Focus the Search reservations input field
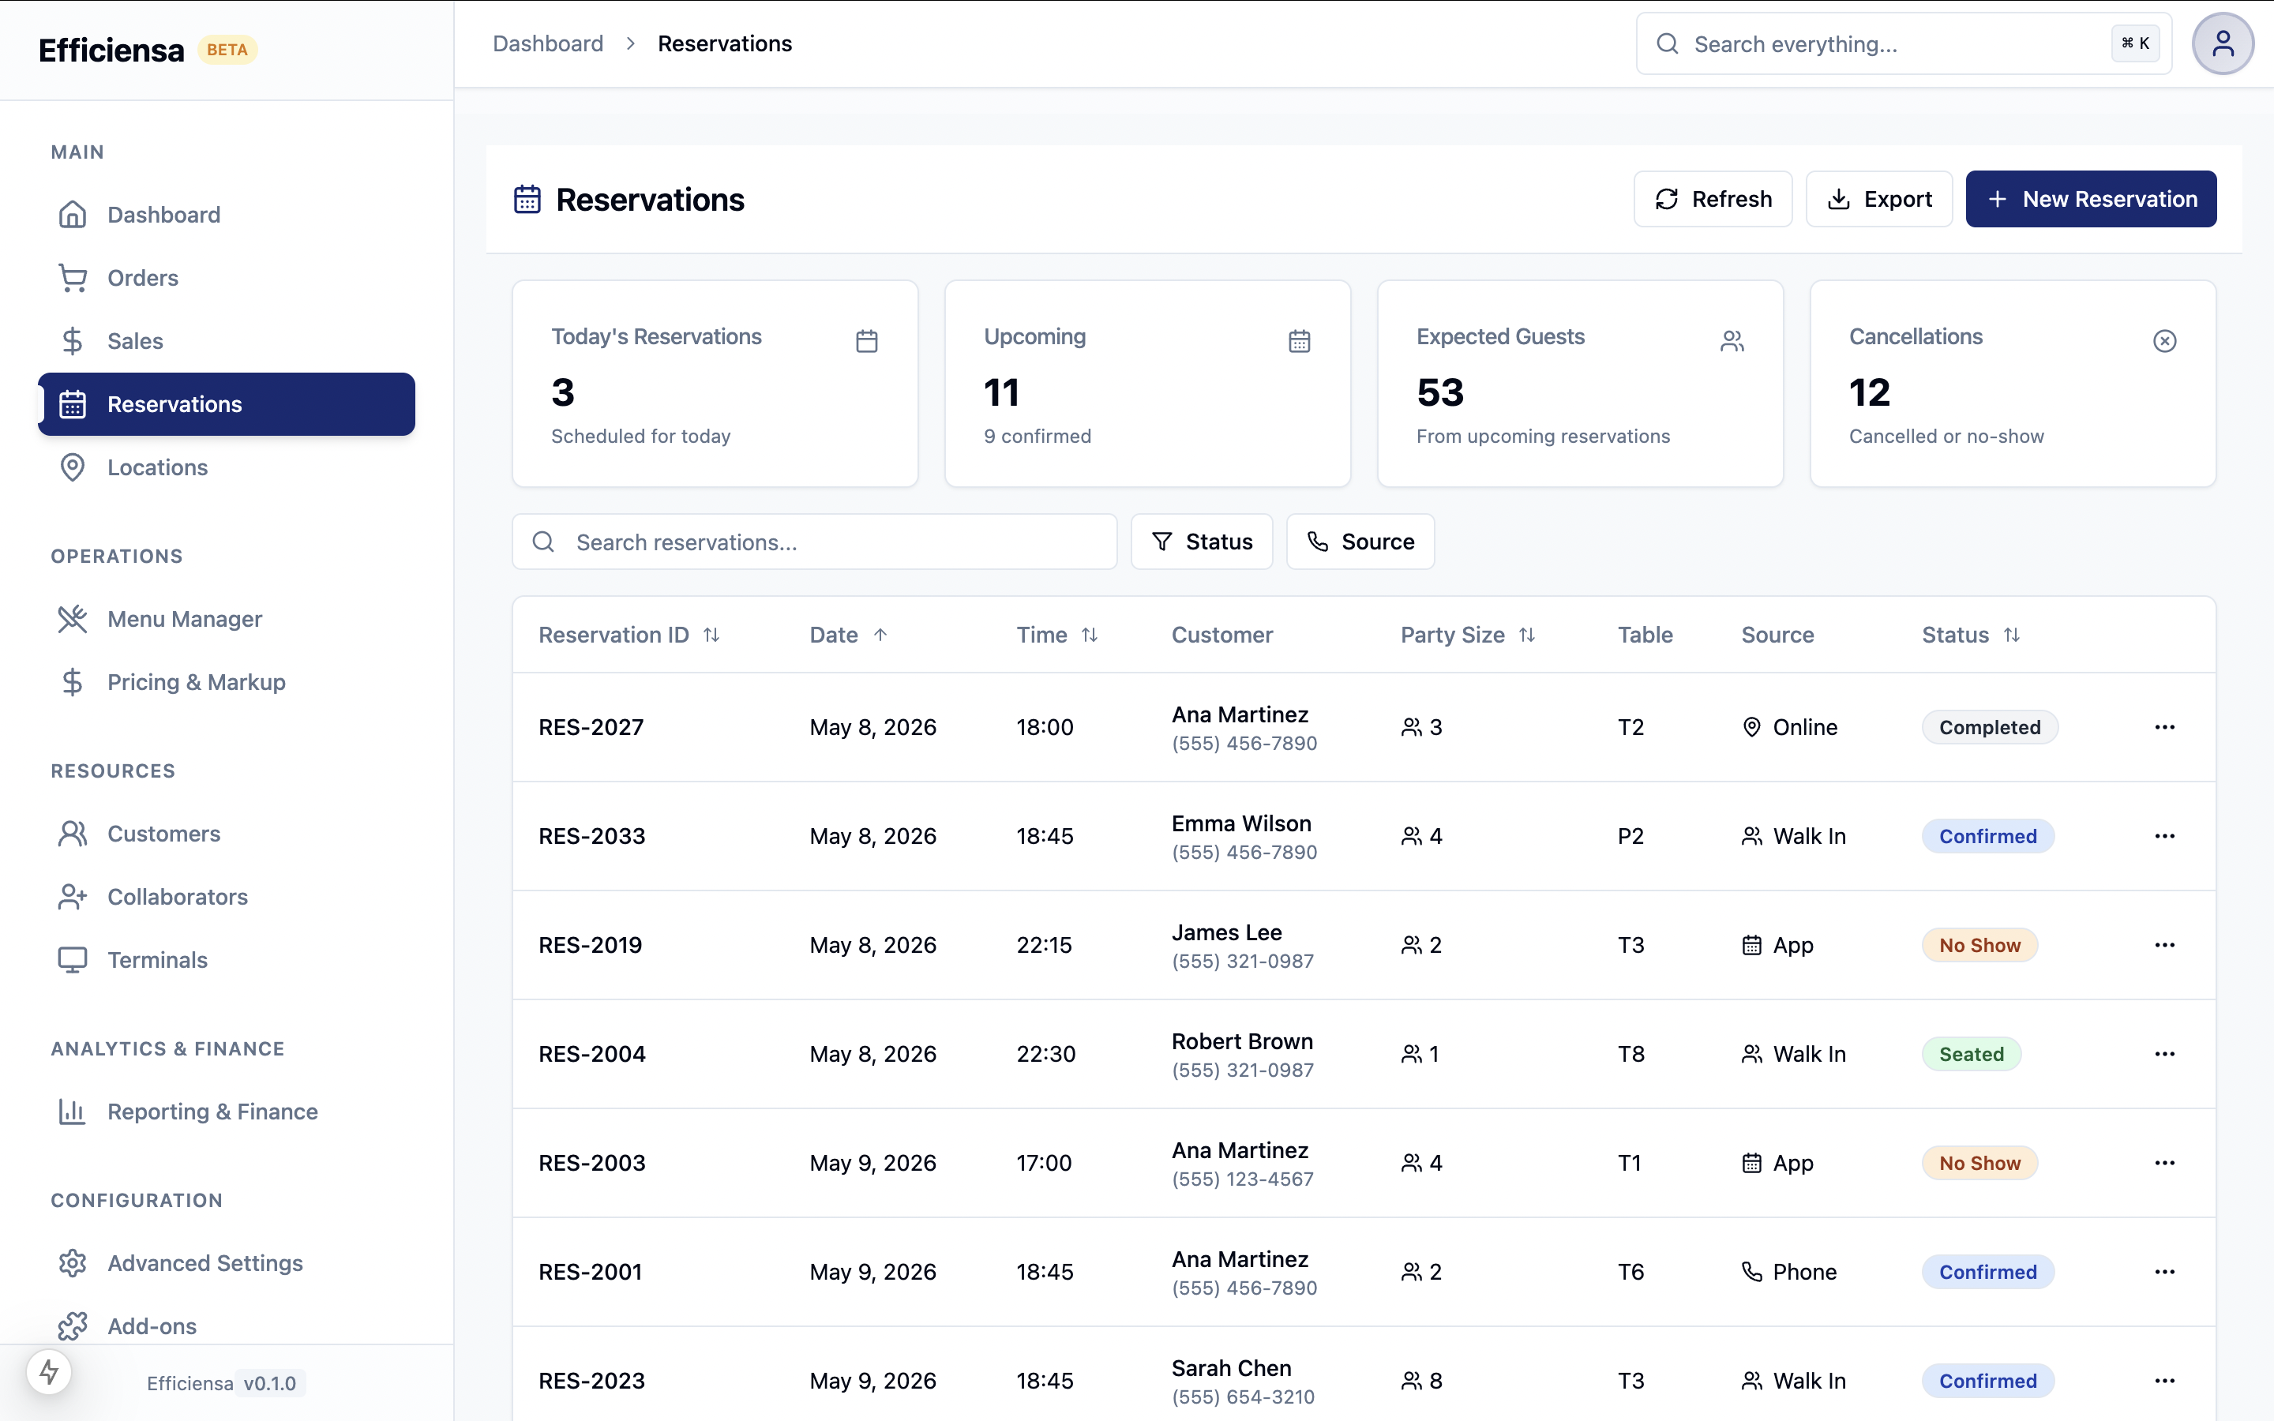Screen dimensions: 2274x1421 pos(814,542)
